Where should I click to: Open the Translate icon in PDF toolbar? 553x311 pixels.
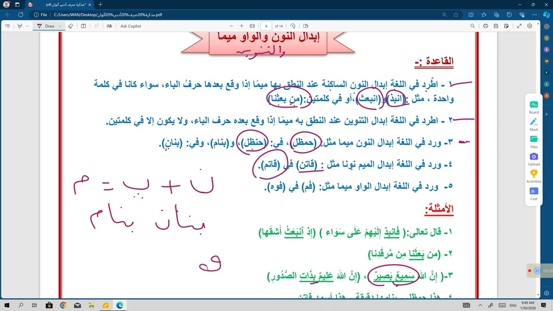coord(109,26)
